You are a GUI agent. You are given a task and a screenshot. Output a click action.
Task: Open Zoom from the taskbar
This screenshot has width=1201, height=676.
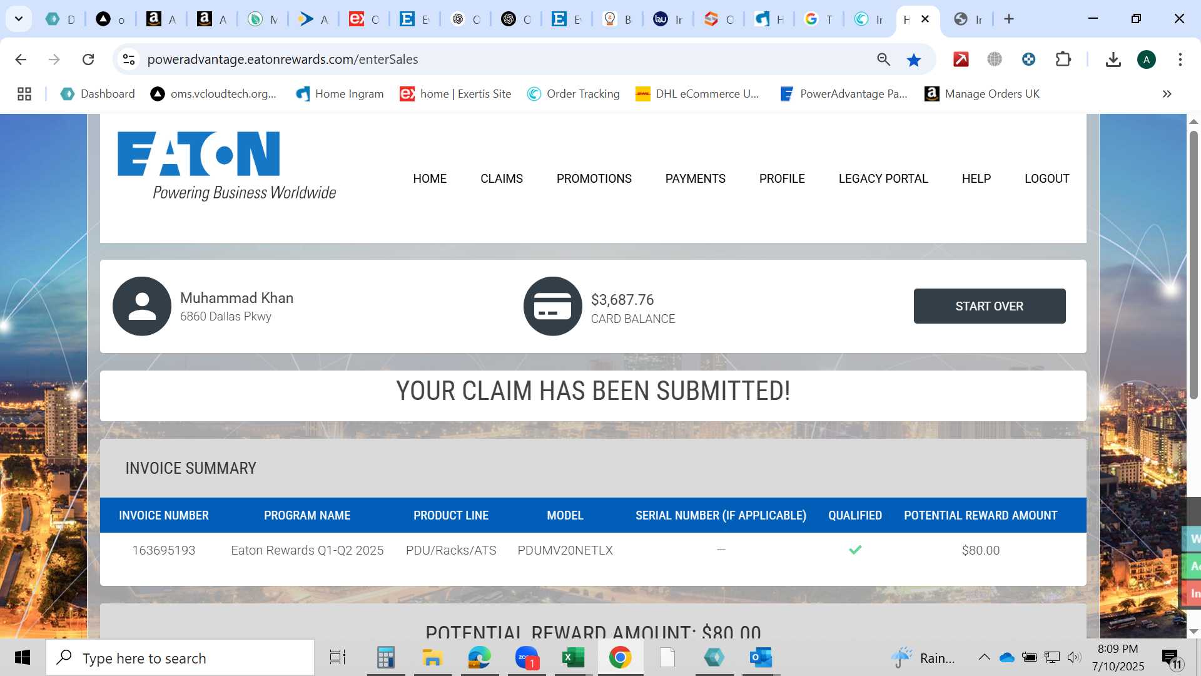click(527, 657)
